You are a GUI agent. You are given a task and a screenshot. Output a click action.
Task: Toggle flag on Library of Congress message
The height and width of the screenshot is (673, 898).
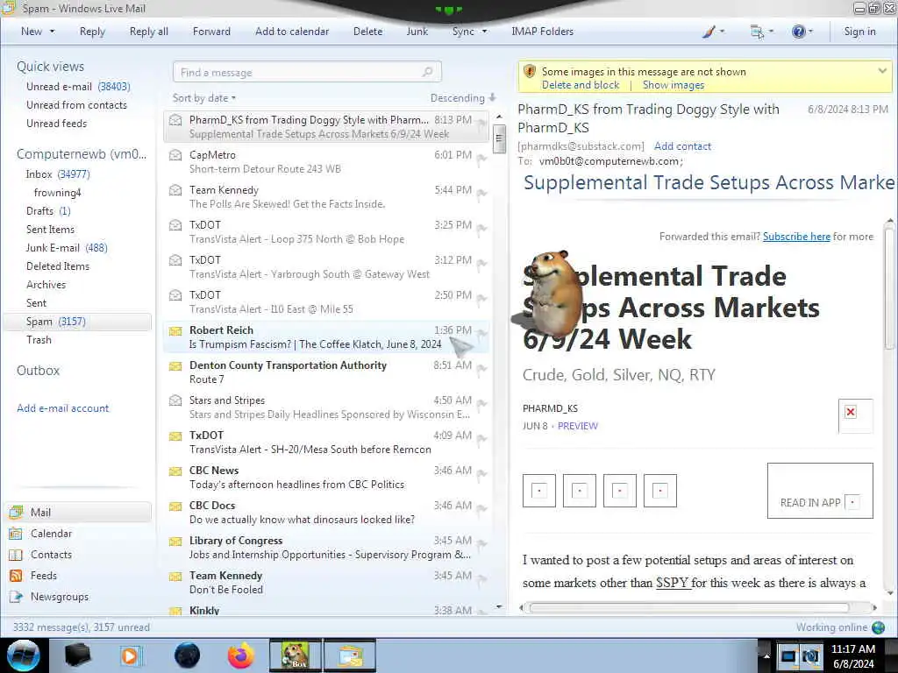481,545
